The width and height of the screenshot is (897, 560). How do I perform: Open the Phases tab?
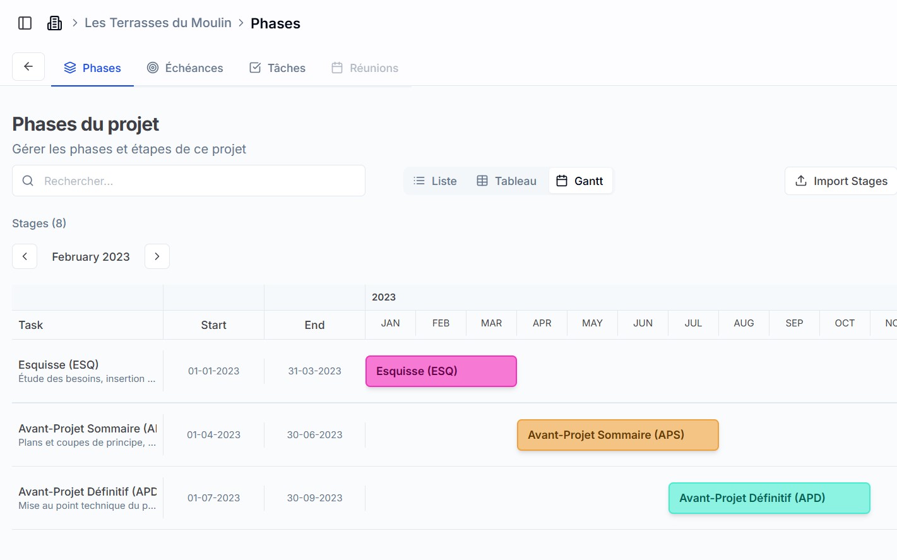(92, 68)
